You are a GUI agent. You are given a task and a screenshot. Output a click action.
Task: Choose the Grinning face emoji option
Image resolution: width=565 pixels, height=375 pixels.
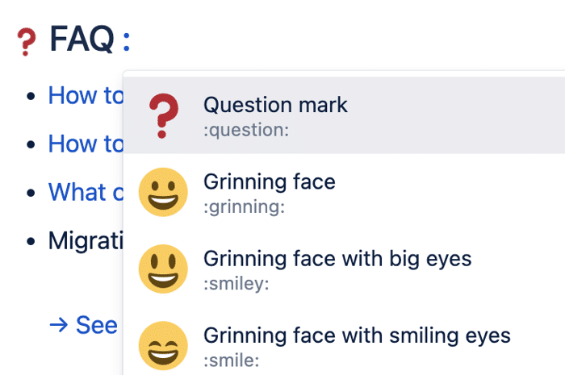coord(344,192)
